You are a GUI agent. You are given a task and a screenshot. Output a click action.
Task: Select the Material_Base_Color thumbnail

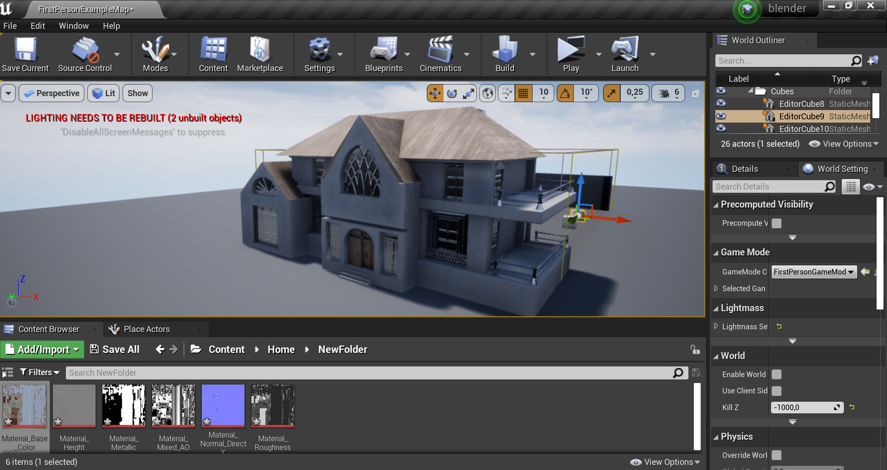coord(24,405)
